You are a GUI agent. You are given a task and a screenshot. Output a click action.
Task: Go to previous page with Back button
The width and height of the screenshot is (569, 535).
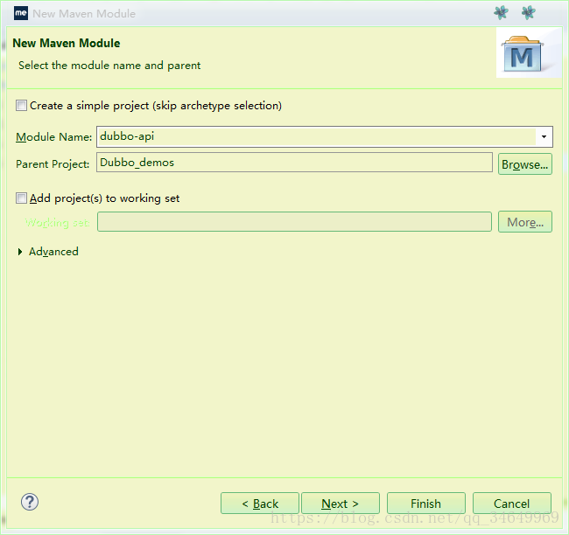click(260, 504)
